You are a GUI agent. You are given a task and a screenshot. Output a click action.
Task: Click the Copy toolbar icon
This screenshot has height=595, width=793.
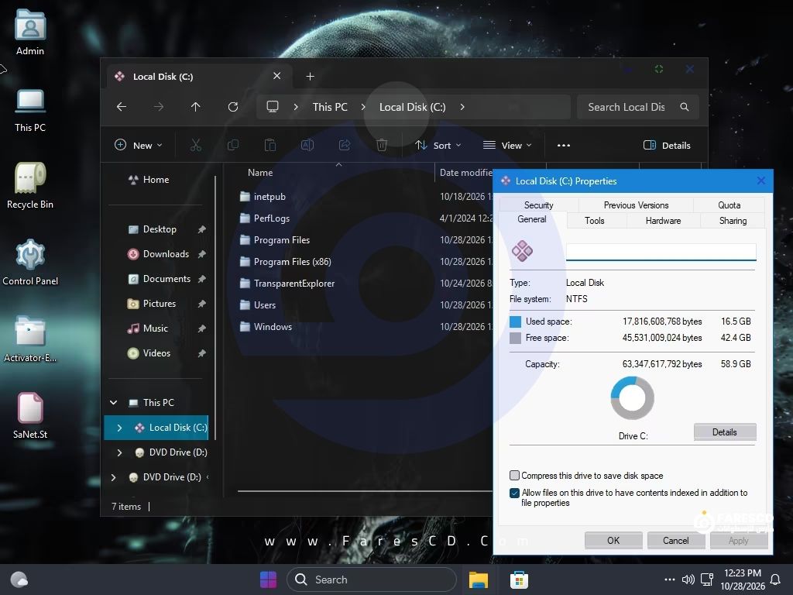pyautogui.click(x=233, y=145)
